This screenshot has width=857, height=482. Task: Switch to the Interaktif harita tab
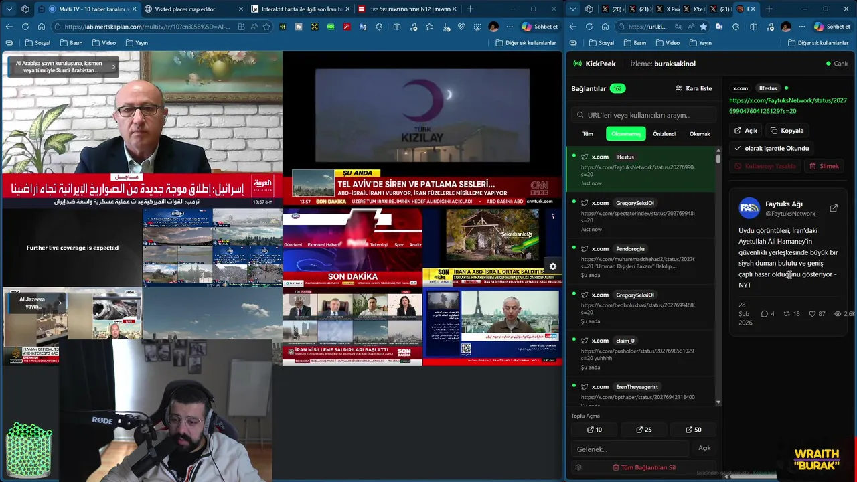pos(299,9)
